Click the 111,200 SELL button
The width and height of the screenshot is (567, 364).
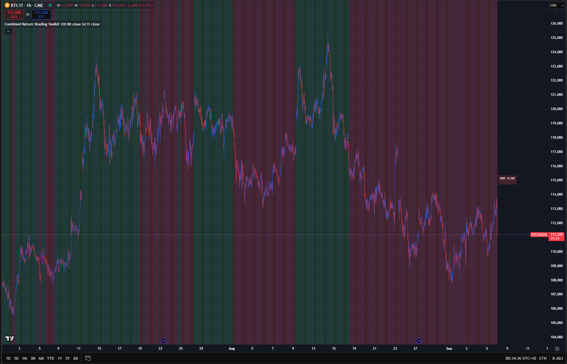click(x=14, y=14)
